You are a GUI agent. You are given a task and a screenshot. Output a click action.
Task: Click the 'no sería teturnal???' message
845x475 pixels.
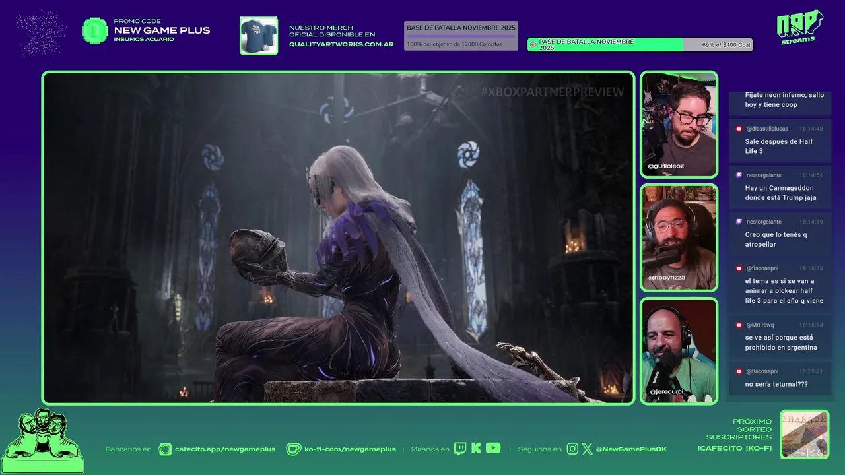click(776, 384)
